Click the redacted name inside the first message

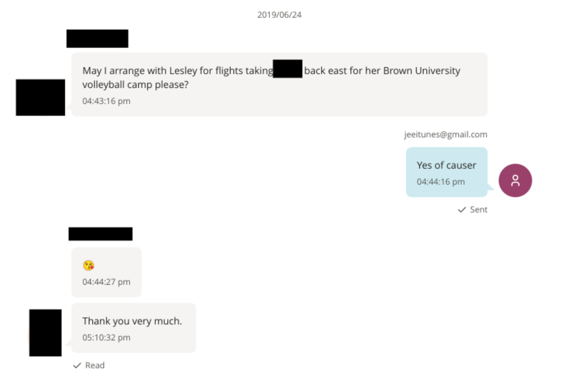[x=288, y=69]
